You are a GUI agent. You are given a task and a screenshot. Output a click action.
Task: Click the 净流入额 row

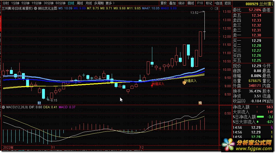(x=253, y=107)
